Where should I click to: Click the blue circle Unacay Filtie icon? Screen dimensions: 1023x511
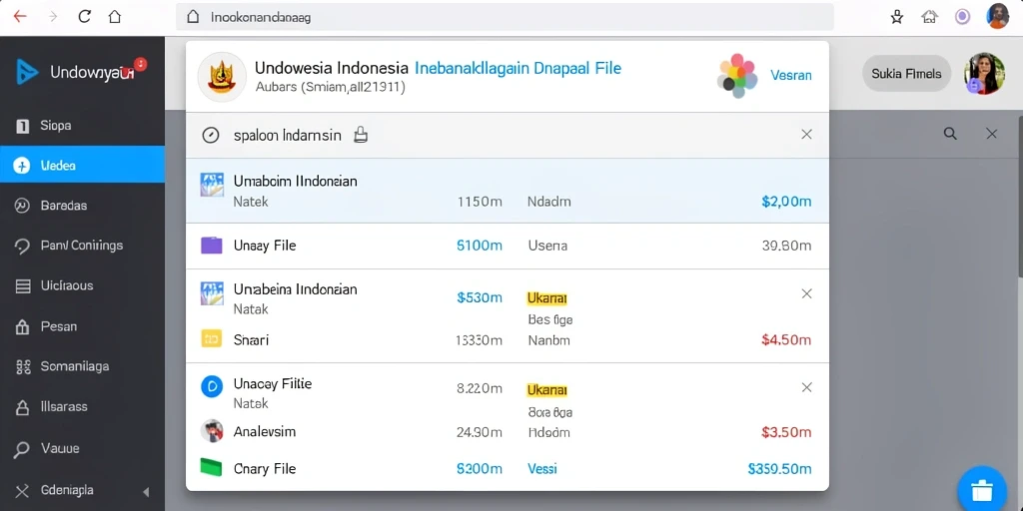tap(212, 386)
